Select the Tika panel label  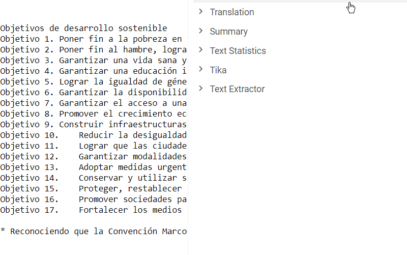pos(218,70)
